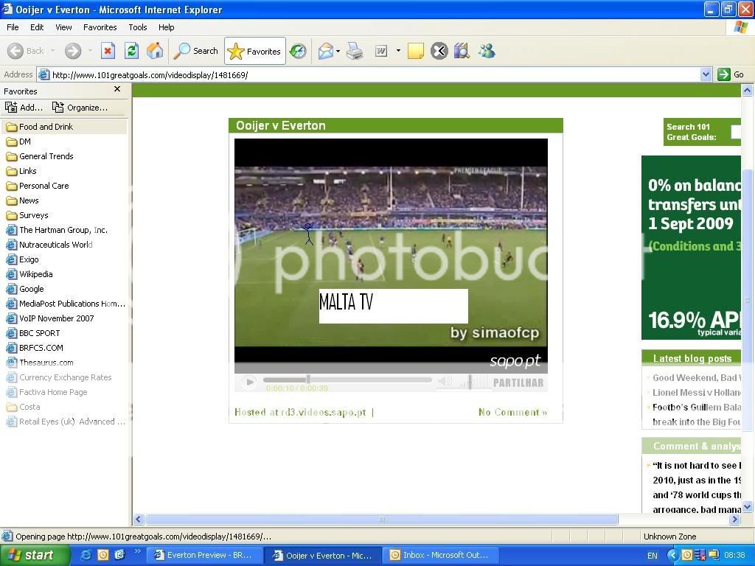Open the Messenger icon in the toolbar
Screen dimensions: 755x566
(x=487, y=51)
